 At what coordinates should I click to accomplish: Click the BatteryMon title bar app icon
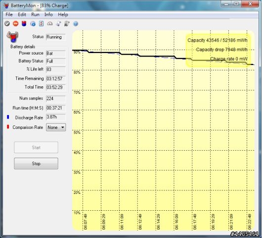[6, 5]
